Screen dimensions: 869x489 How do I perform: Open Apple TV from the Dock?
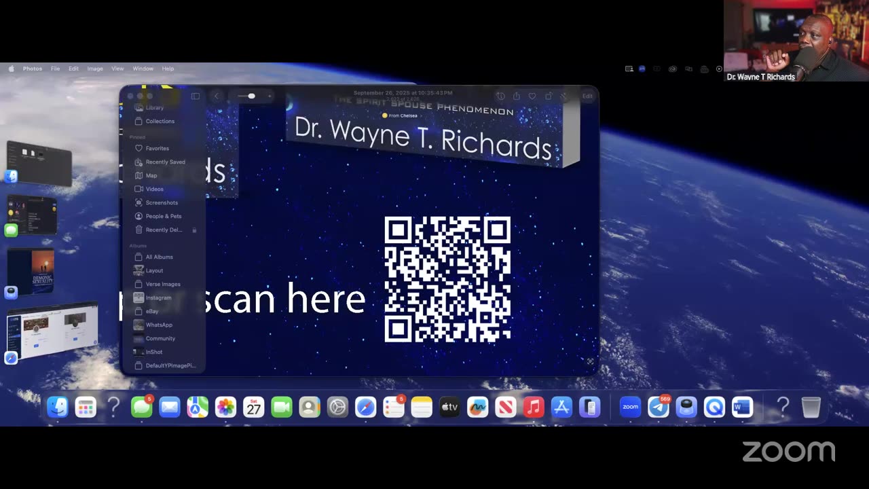pyautogui.click(x=449, y=407)
